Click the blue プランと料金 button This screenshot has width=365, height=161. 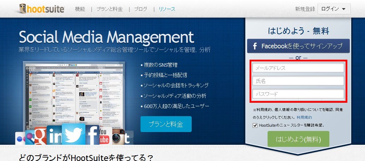pyautogui.click(x=166, y=124)
